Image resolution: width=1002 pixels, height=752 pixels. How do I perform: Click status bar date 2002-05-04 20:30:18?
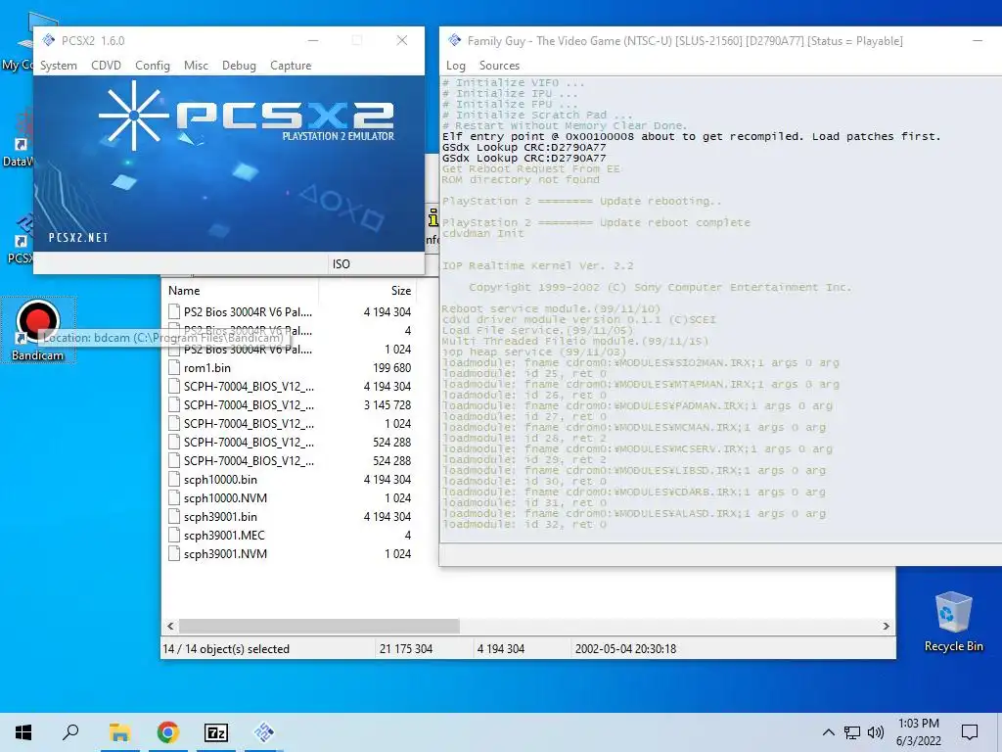[x=625, y=648]
